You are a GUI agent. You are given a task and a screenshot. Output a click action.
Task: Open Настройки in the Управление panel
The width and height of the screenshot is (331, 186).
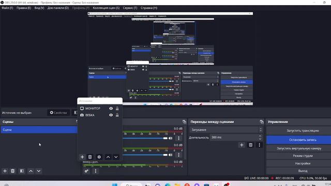click(303, 163)
